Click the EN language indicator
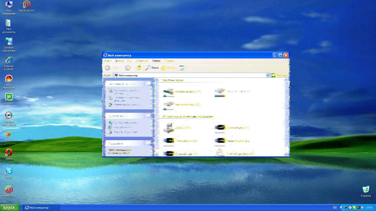Image resolution: width=376 pixels, height=211 pixels. coord(335,208)
